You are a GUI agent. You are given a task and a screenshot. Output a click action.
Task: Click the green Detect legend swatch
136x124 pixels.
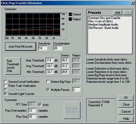coord(70,14)
